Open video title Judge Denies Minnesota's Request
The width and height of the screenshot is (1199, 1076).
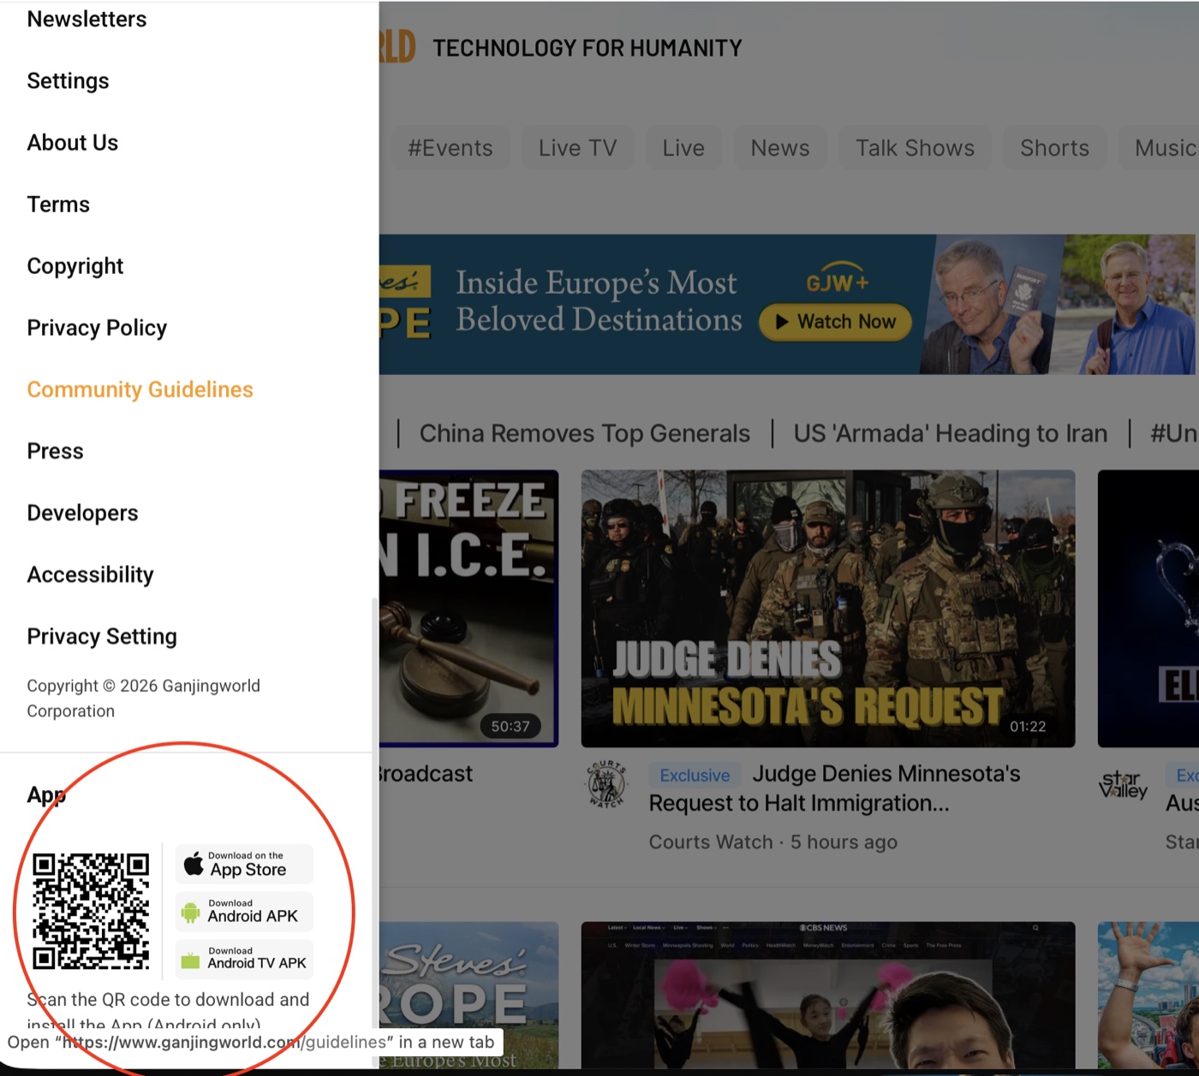836,788
